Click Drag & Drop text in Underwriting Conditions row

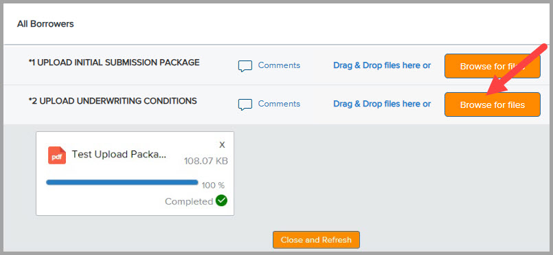click(x=382, y=104)
